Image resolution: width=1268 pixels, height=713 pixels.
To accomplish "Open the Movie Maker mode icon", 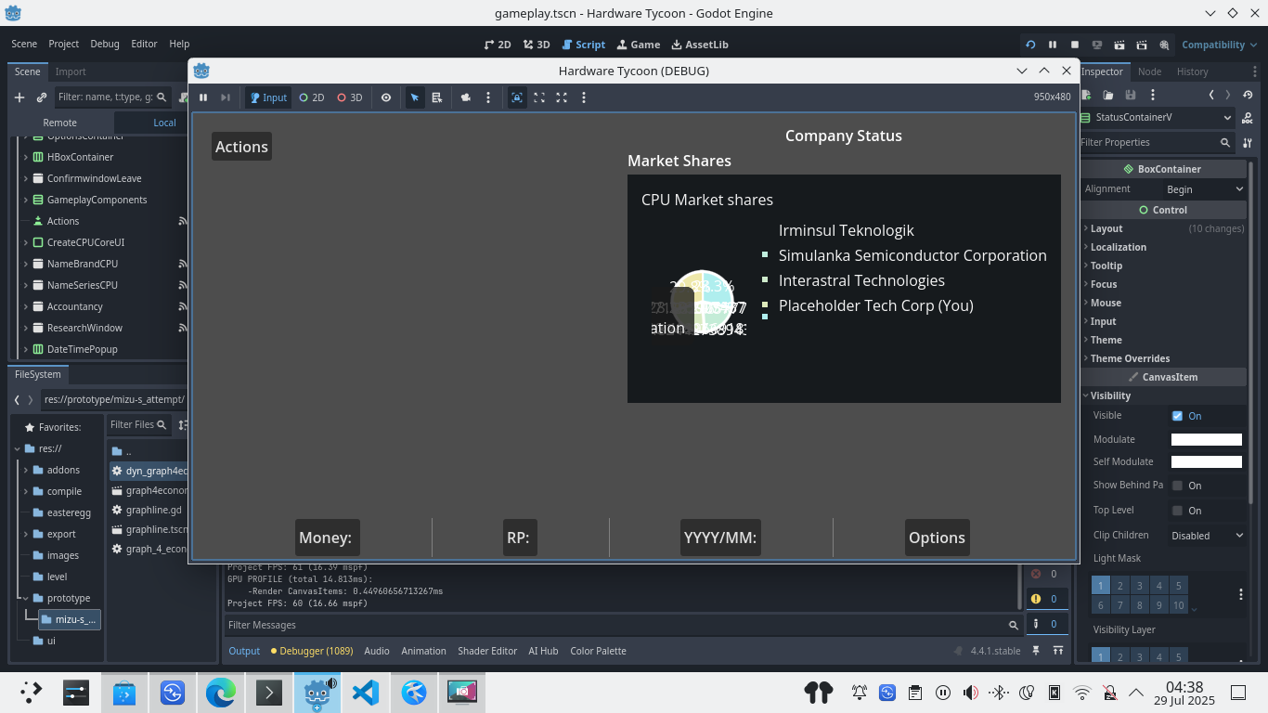I will click(1164, 45).
